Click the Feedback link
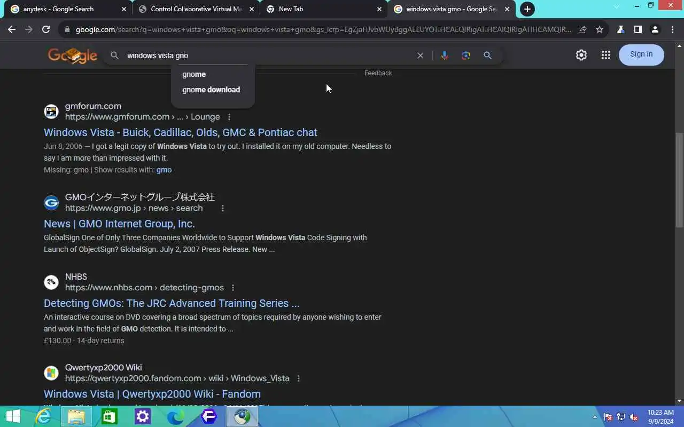 (x=378, y=73)
